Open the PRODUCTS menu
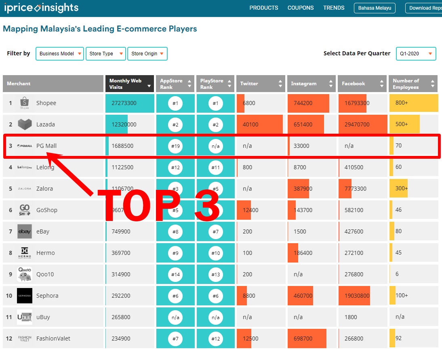The width and height of the screenshot is (442, 349). click(264, 8)
